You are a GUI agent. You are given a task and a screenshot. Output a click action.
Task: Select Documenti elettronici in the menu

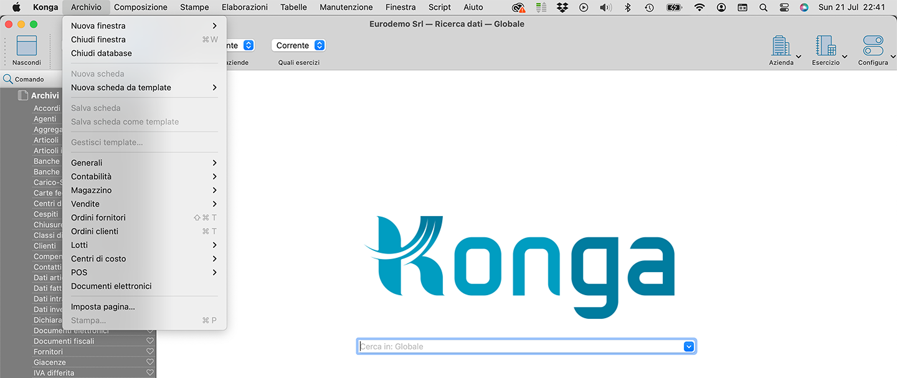pyautogui.click(x=112, y=286)
